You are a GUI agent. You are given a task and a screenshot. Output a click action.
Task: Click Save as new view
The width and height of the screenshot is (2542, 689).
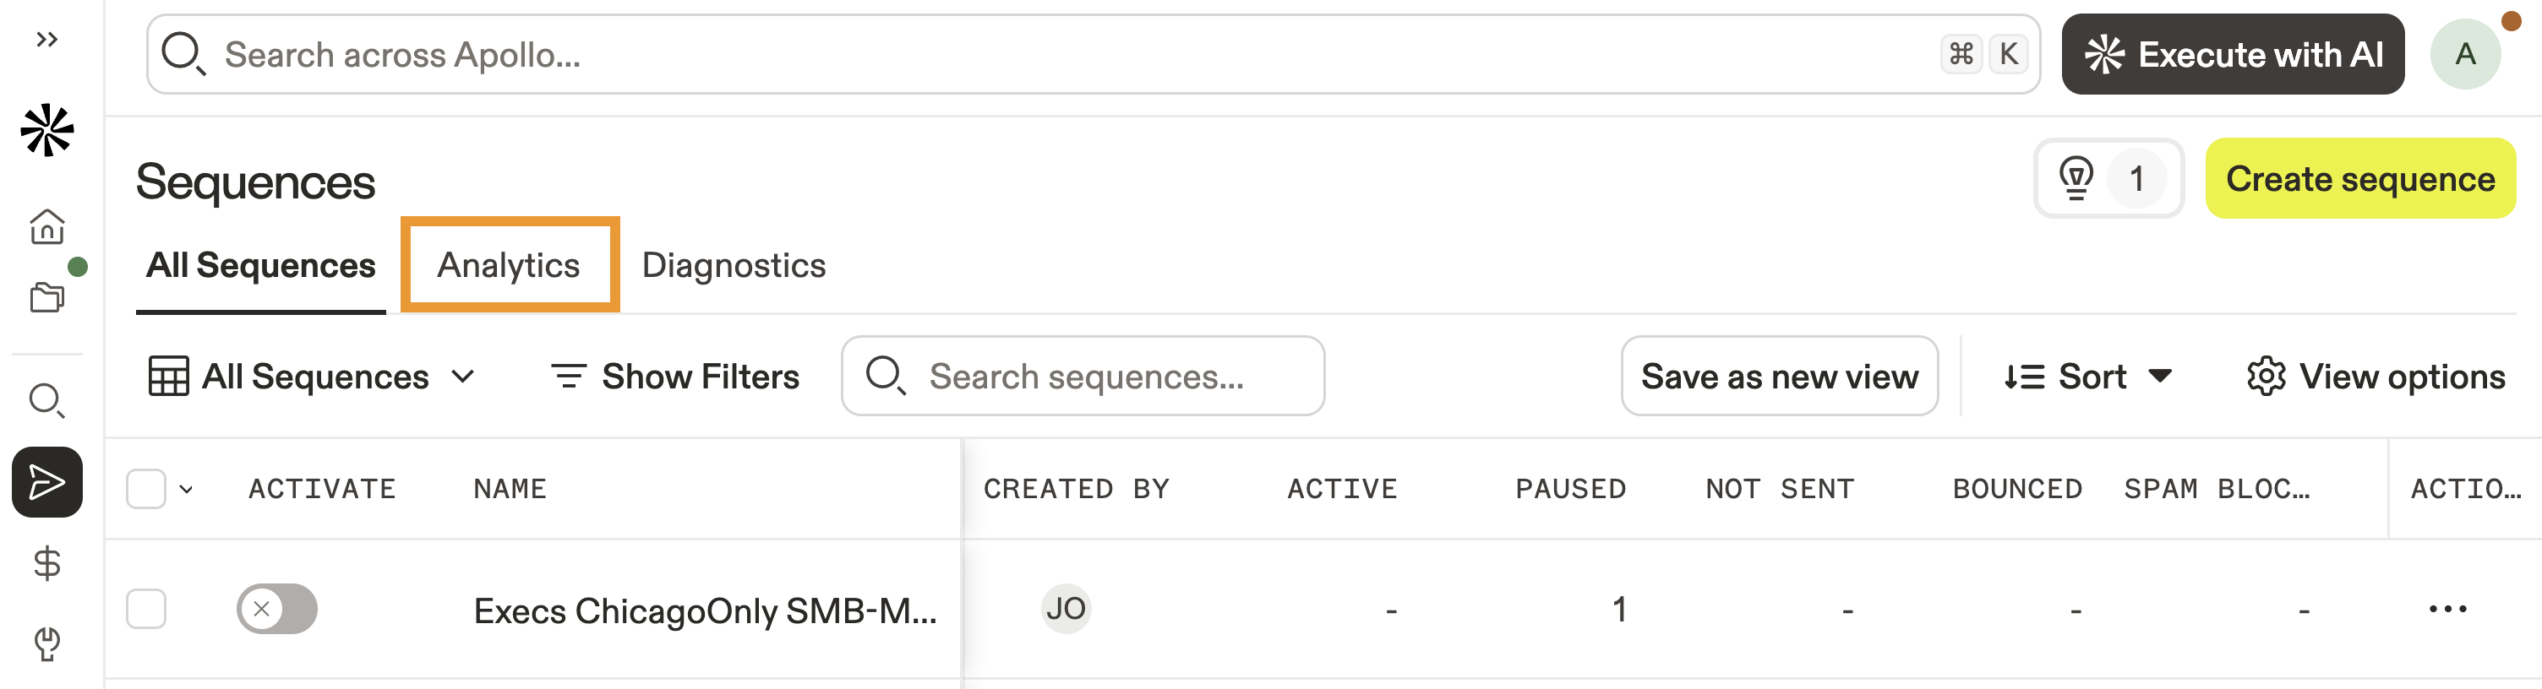pos(1778,377)
